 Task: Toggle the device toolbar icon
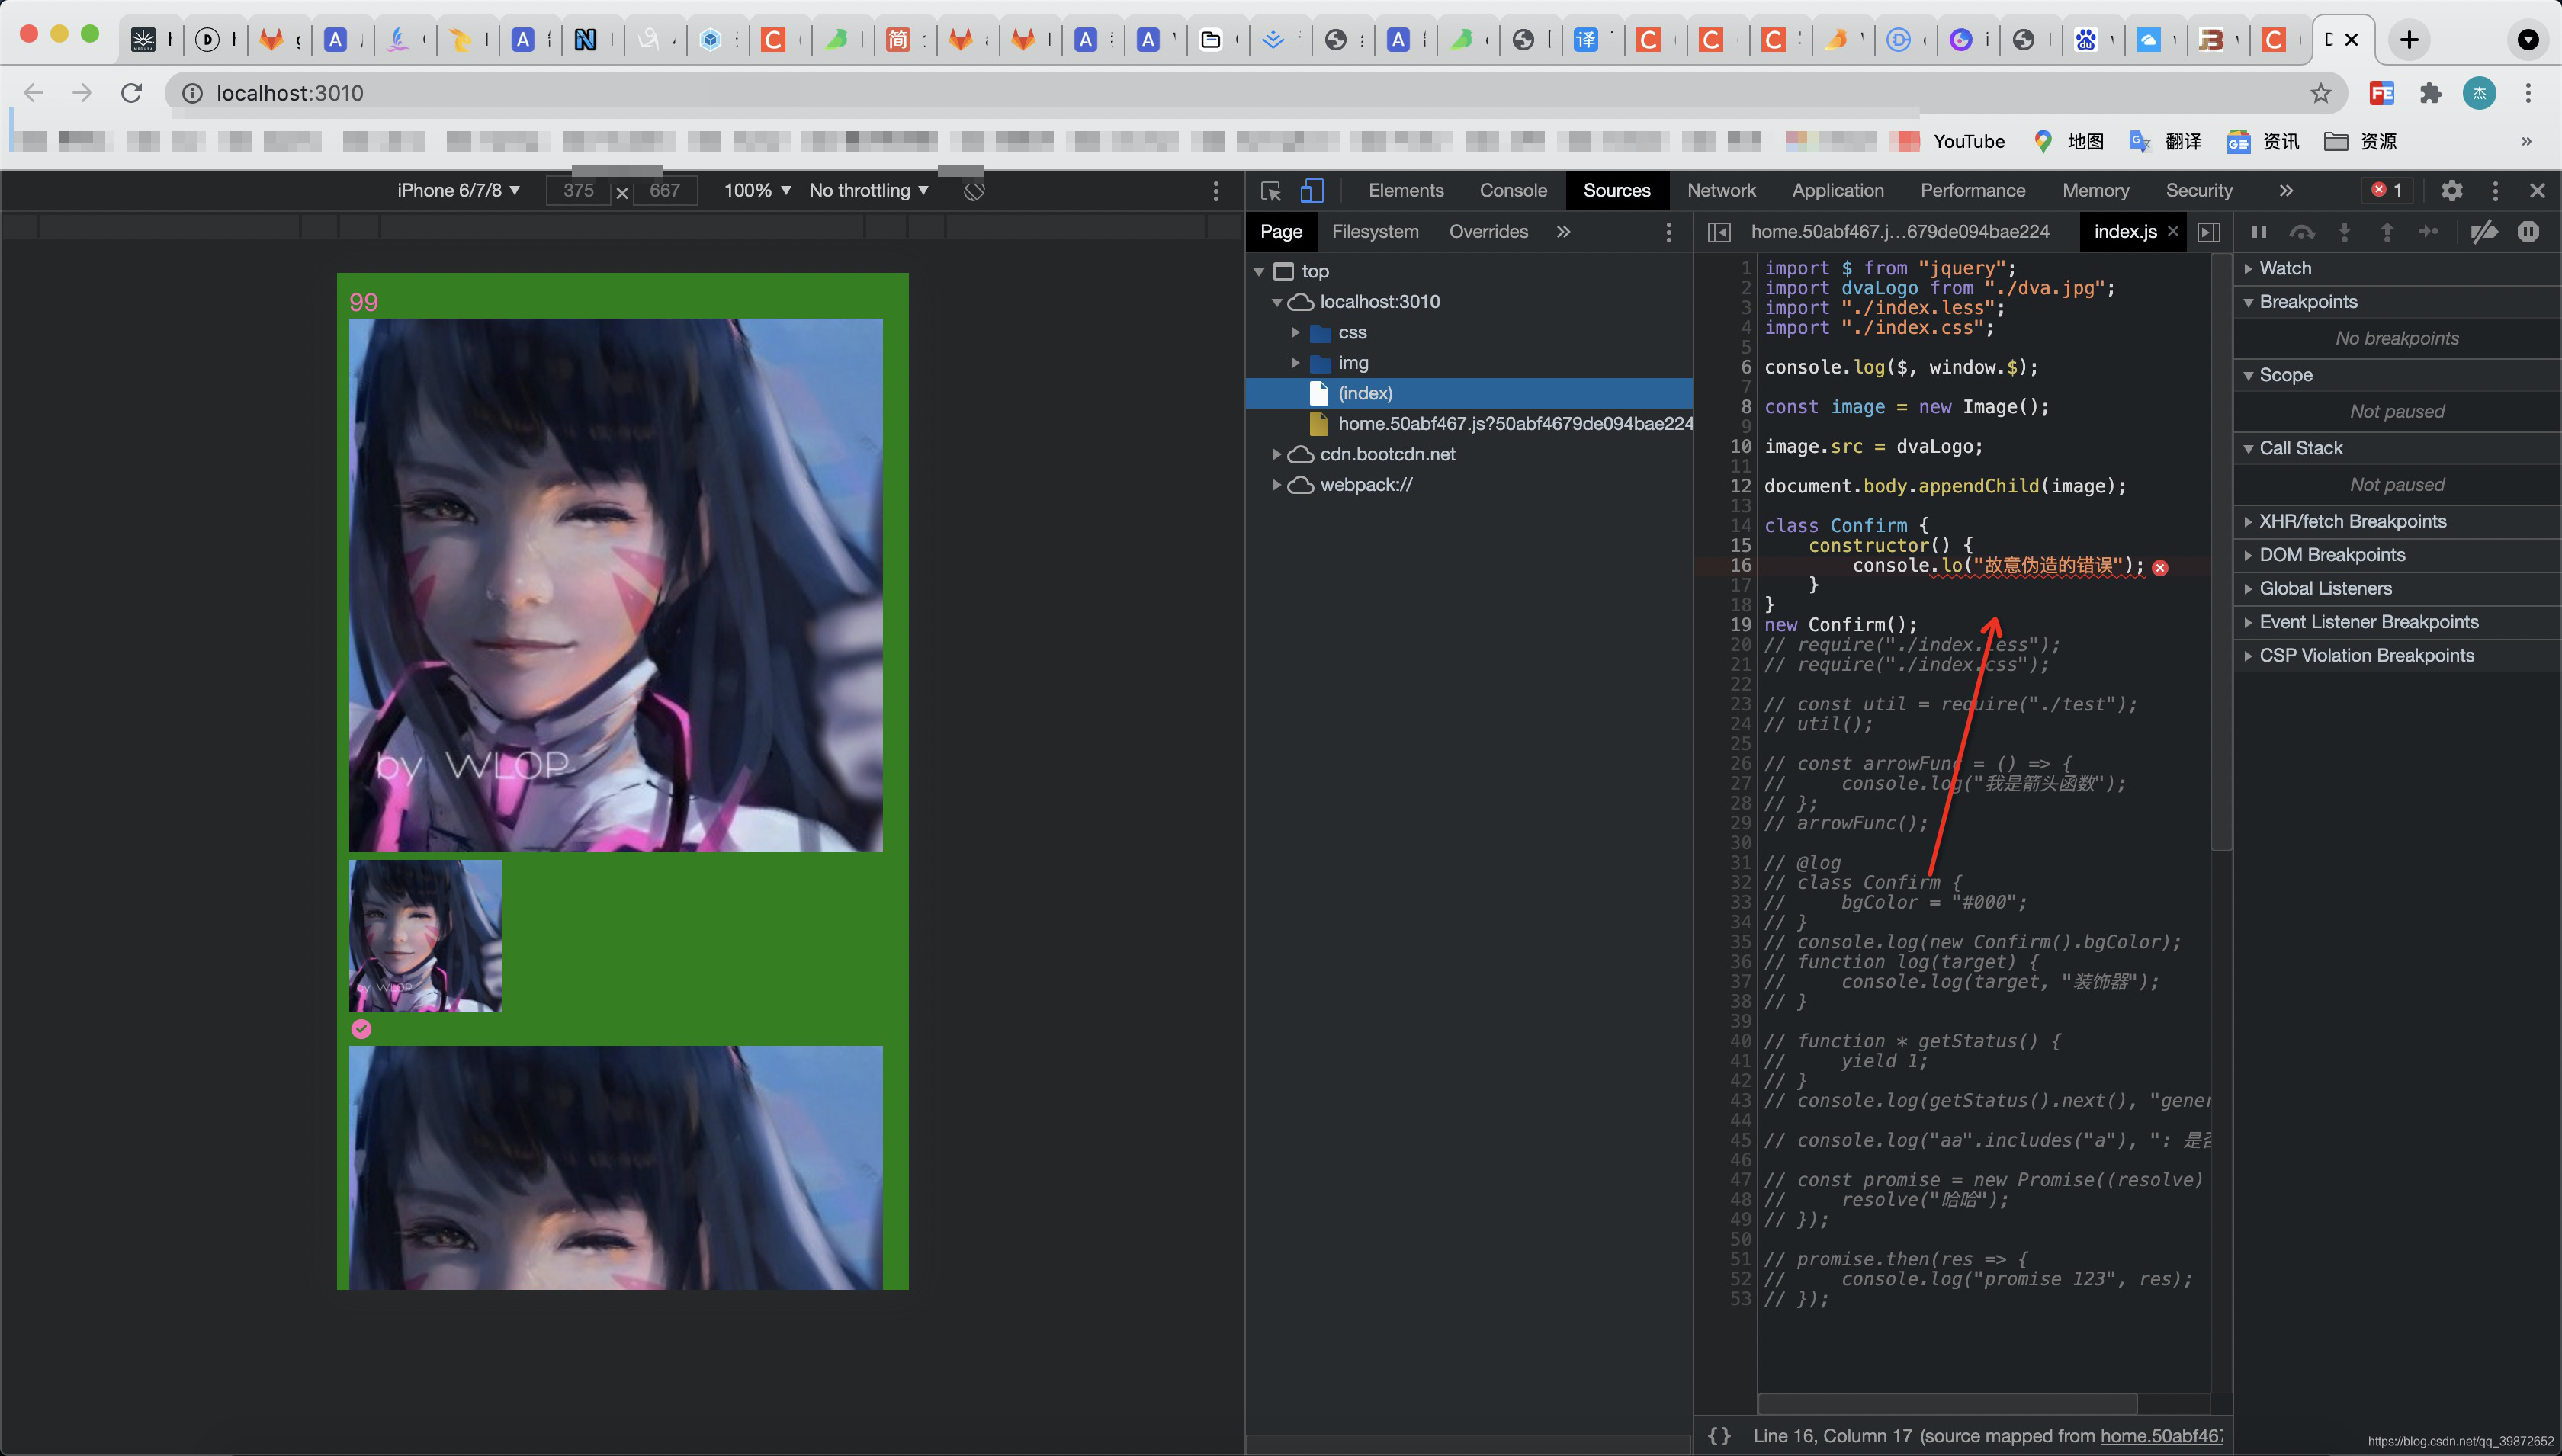click(1312, 190)
